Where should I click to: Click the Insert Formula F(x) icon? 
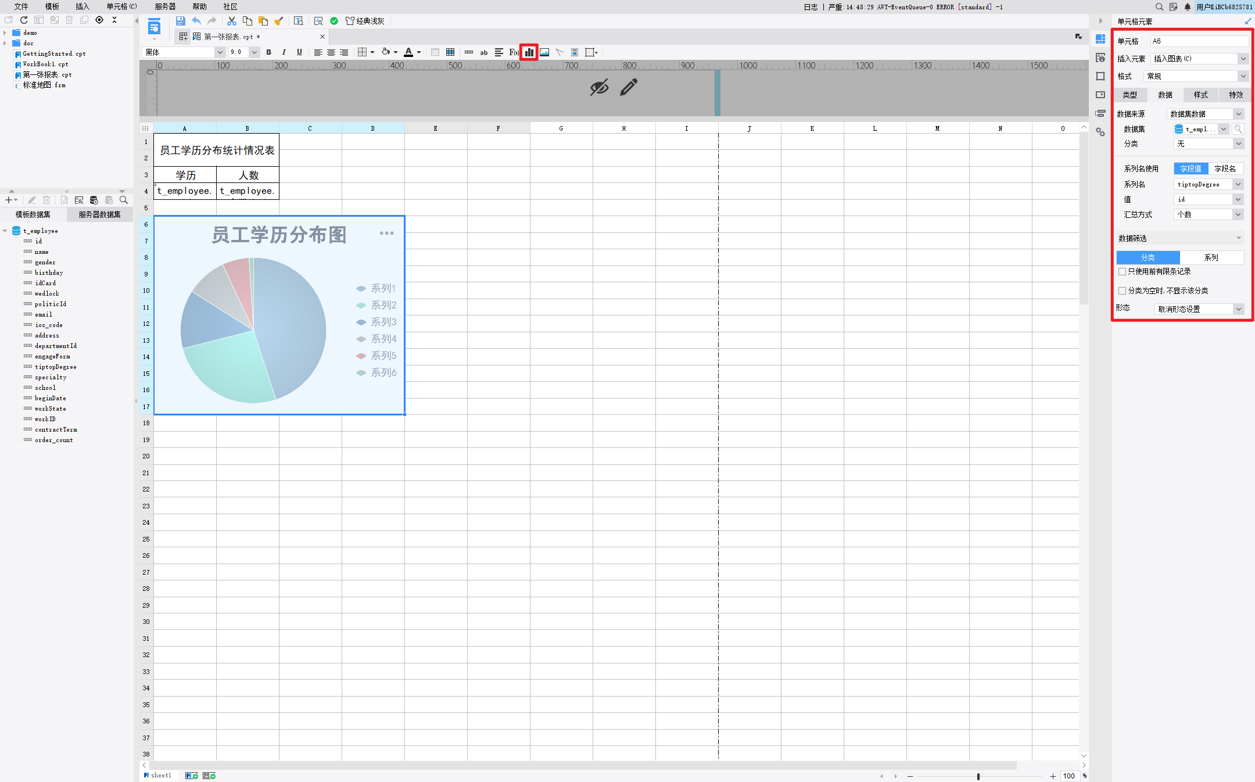pos(514,52)
